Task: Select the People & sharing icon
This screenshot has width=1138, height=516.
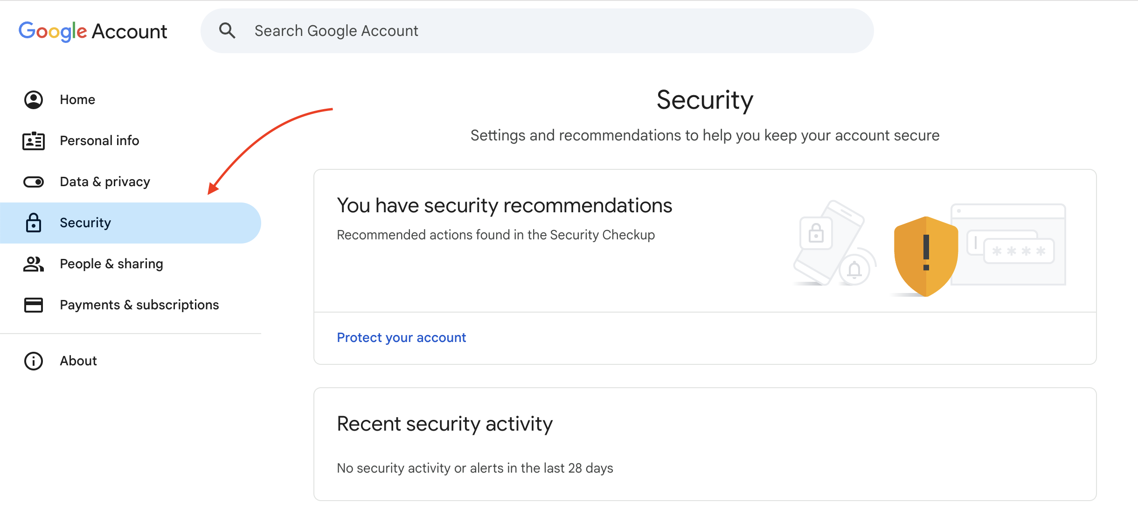Action: pyautogui.click(x=33, y=264)
